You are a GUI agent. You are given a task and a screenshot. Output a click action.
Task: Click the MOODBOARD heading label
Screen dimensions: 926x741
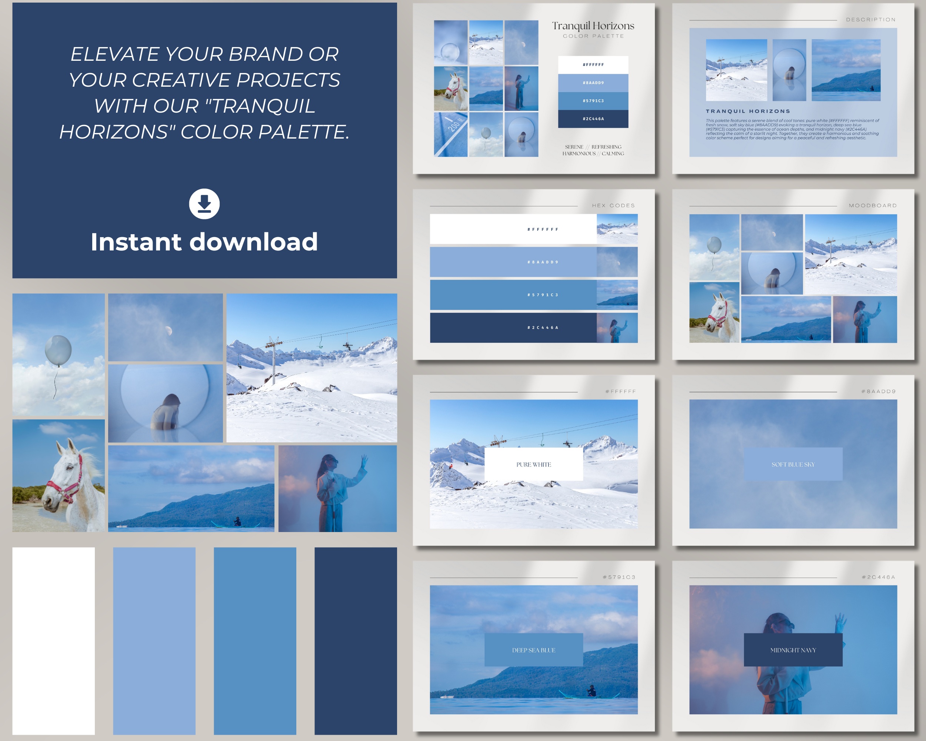pyautogui.click(x=872, y=206)
